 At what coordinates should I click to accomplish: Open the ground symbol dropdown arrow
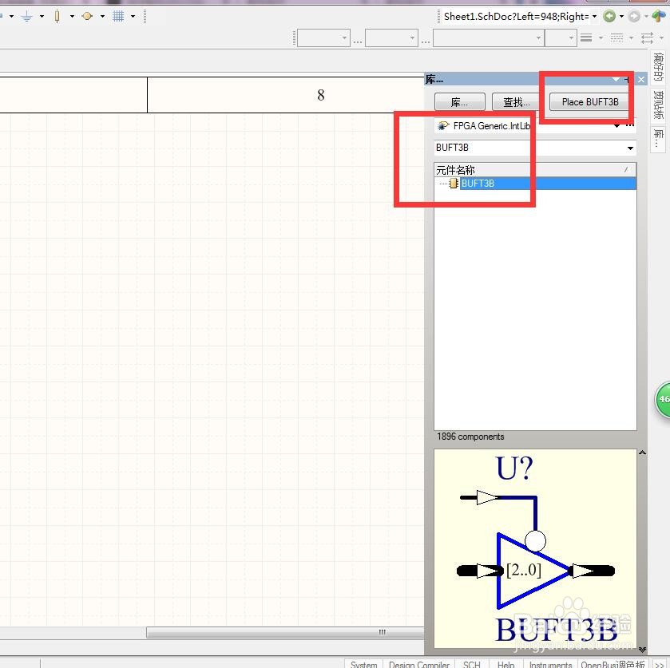42,16
